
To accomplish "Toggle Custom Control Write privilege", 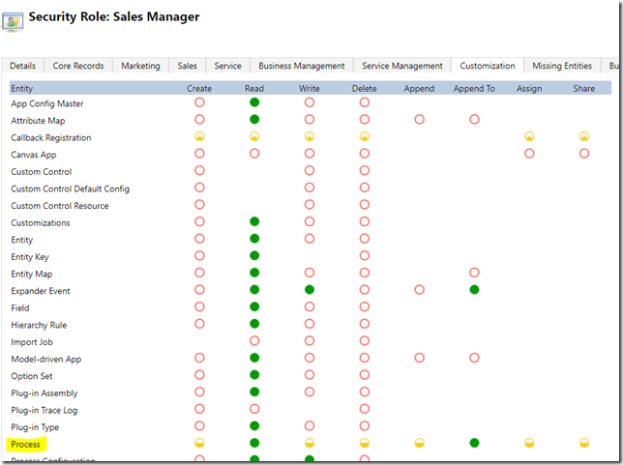I will click(x=310, y=171).
